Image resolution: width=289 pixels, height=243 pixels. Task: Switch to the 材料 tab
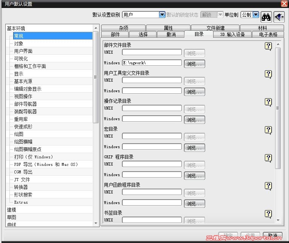coord(262,28)
